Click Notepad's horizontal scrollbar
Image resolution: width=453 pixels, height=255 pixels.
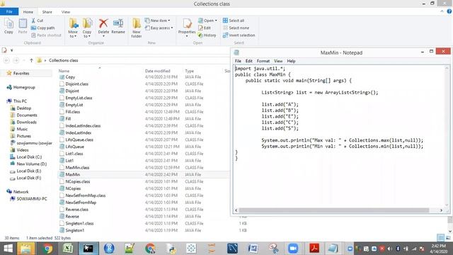coord(333,210)
